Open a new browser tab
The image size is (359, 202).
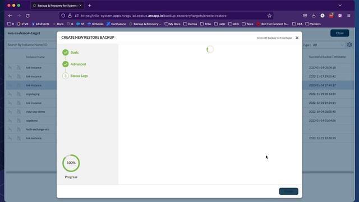90,6
